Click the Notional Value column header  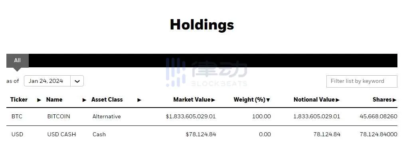[x=314, y=100]
